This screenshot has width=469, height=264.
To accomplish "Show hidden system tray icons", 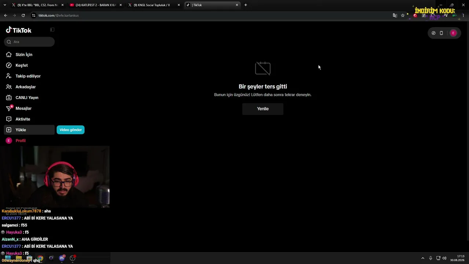I will [422, 258].
